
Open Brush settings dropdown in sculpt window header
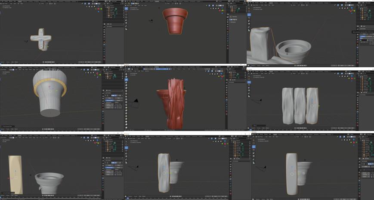[175, 69]
